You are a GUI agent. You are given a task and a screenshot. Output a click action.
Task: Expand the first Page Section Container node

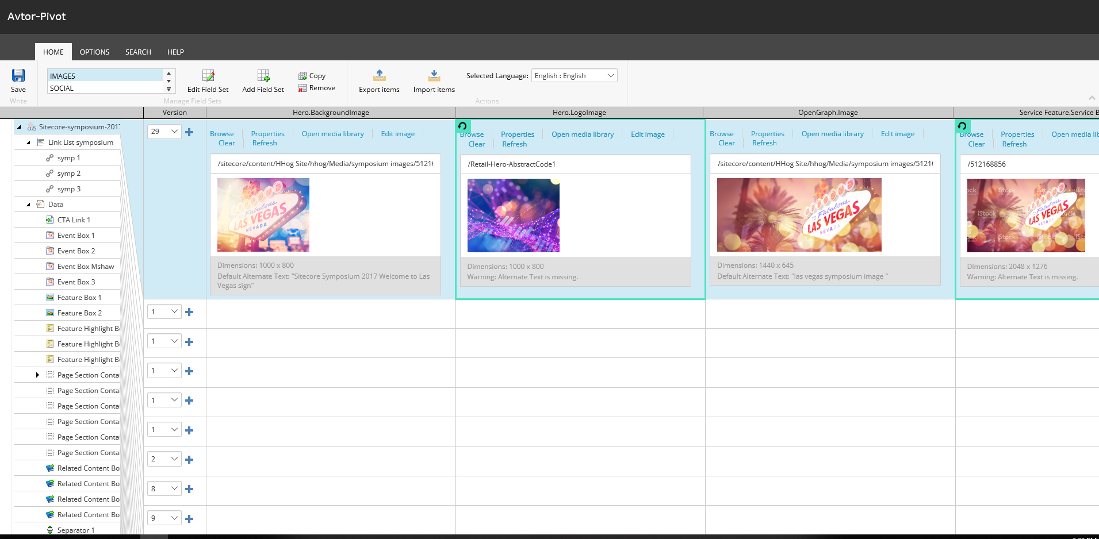coord(38,375)
